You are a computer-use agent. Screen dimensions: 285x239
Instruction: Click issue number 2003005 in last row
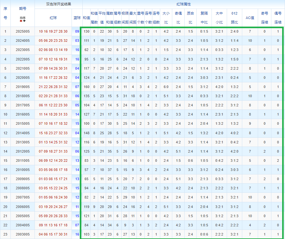22,234
